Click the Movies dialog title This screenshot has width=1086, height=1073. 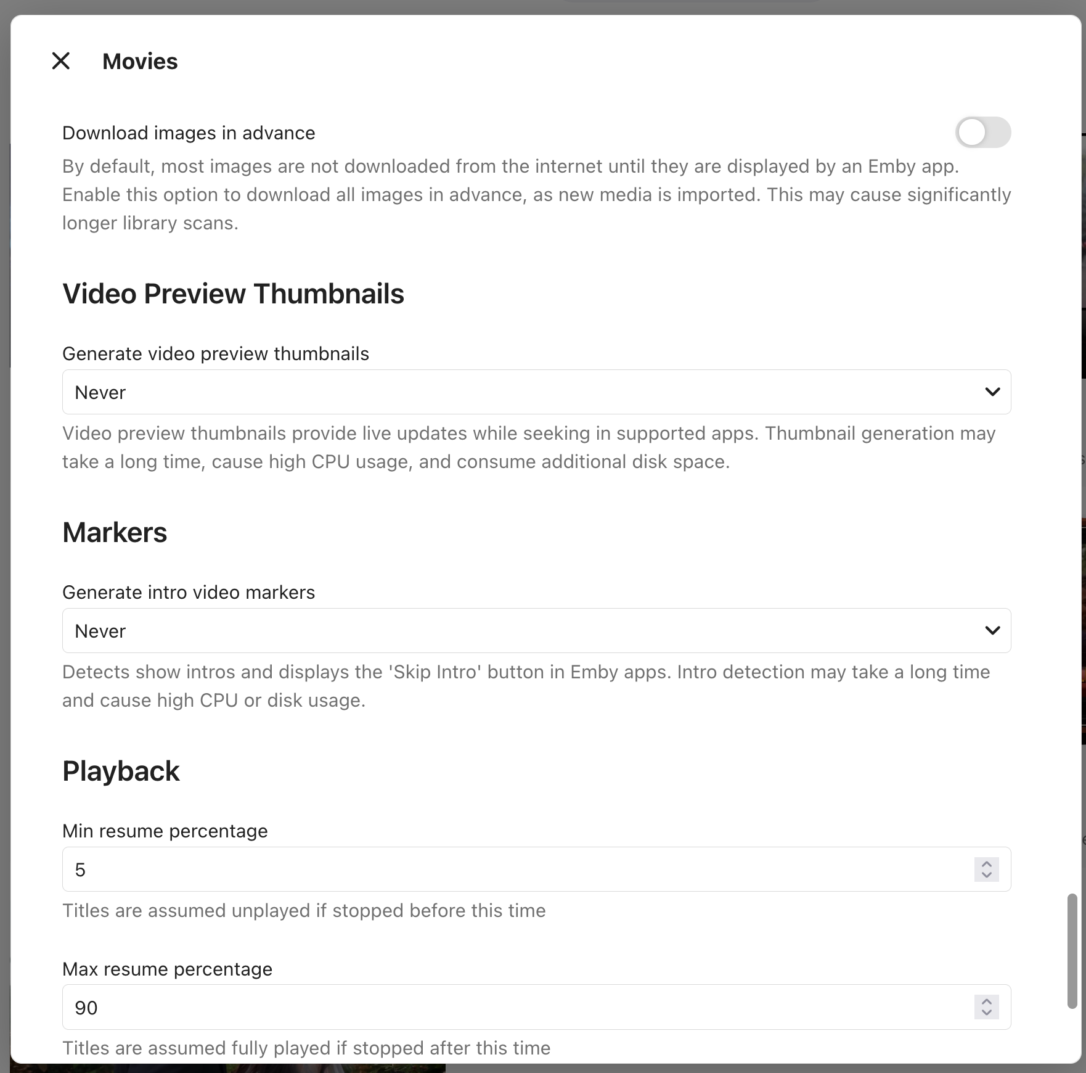[140, 61]
